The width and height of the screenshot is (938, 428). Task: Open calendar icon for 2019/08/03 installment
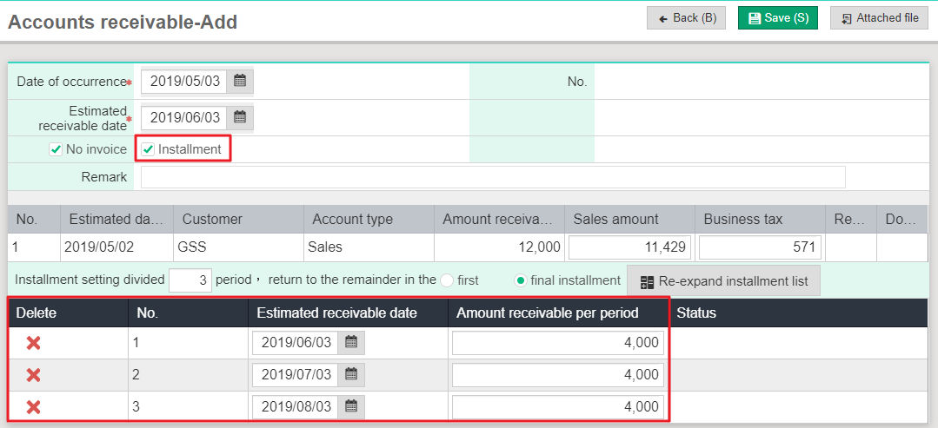pos(351,407)
